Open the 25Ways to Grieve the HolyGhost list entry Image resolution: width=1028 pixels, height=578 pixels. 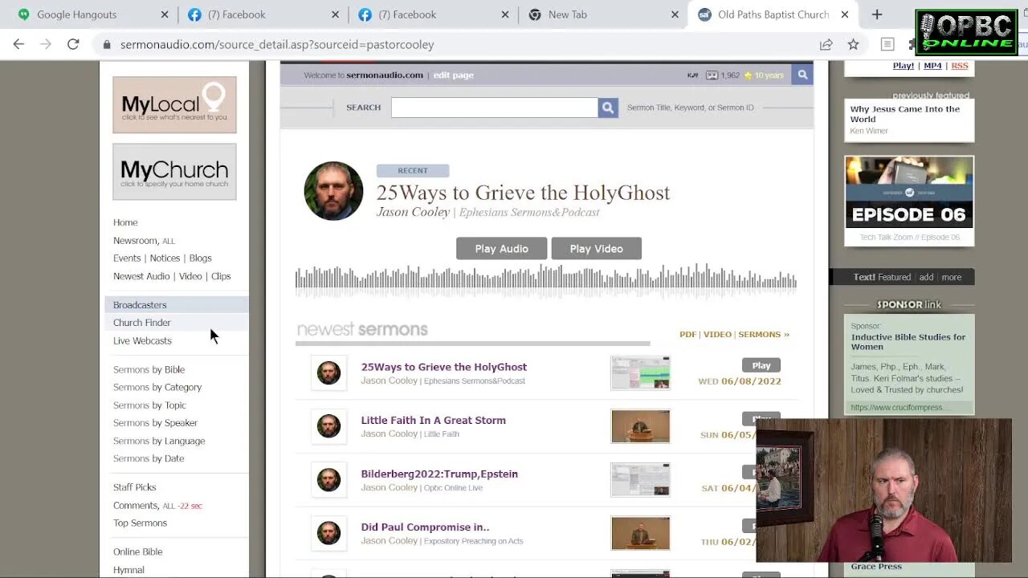tap(443, 367)
